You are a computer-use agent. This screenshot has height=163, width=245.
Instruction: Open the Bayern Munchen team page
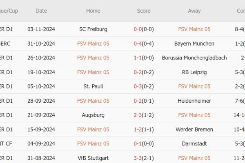[194, 43]
